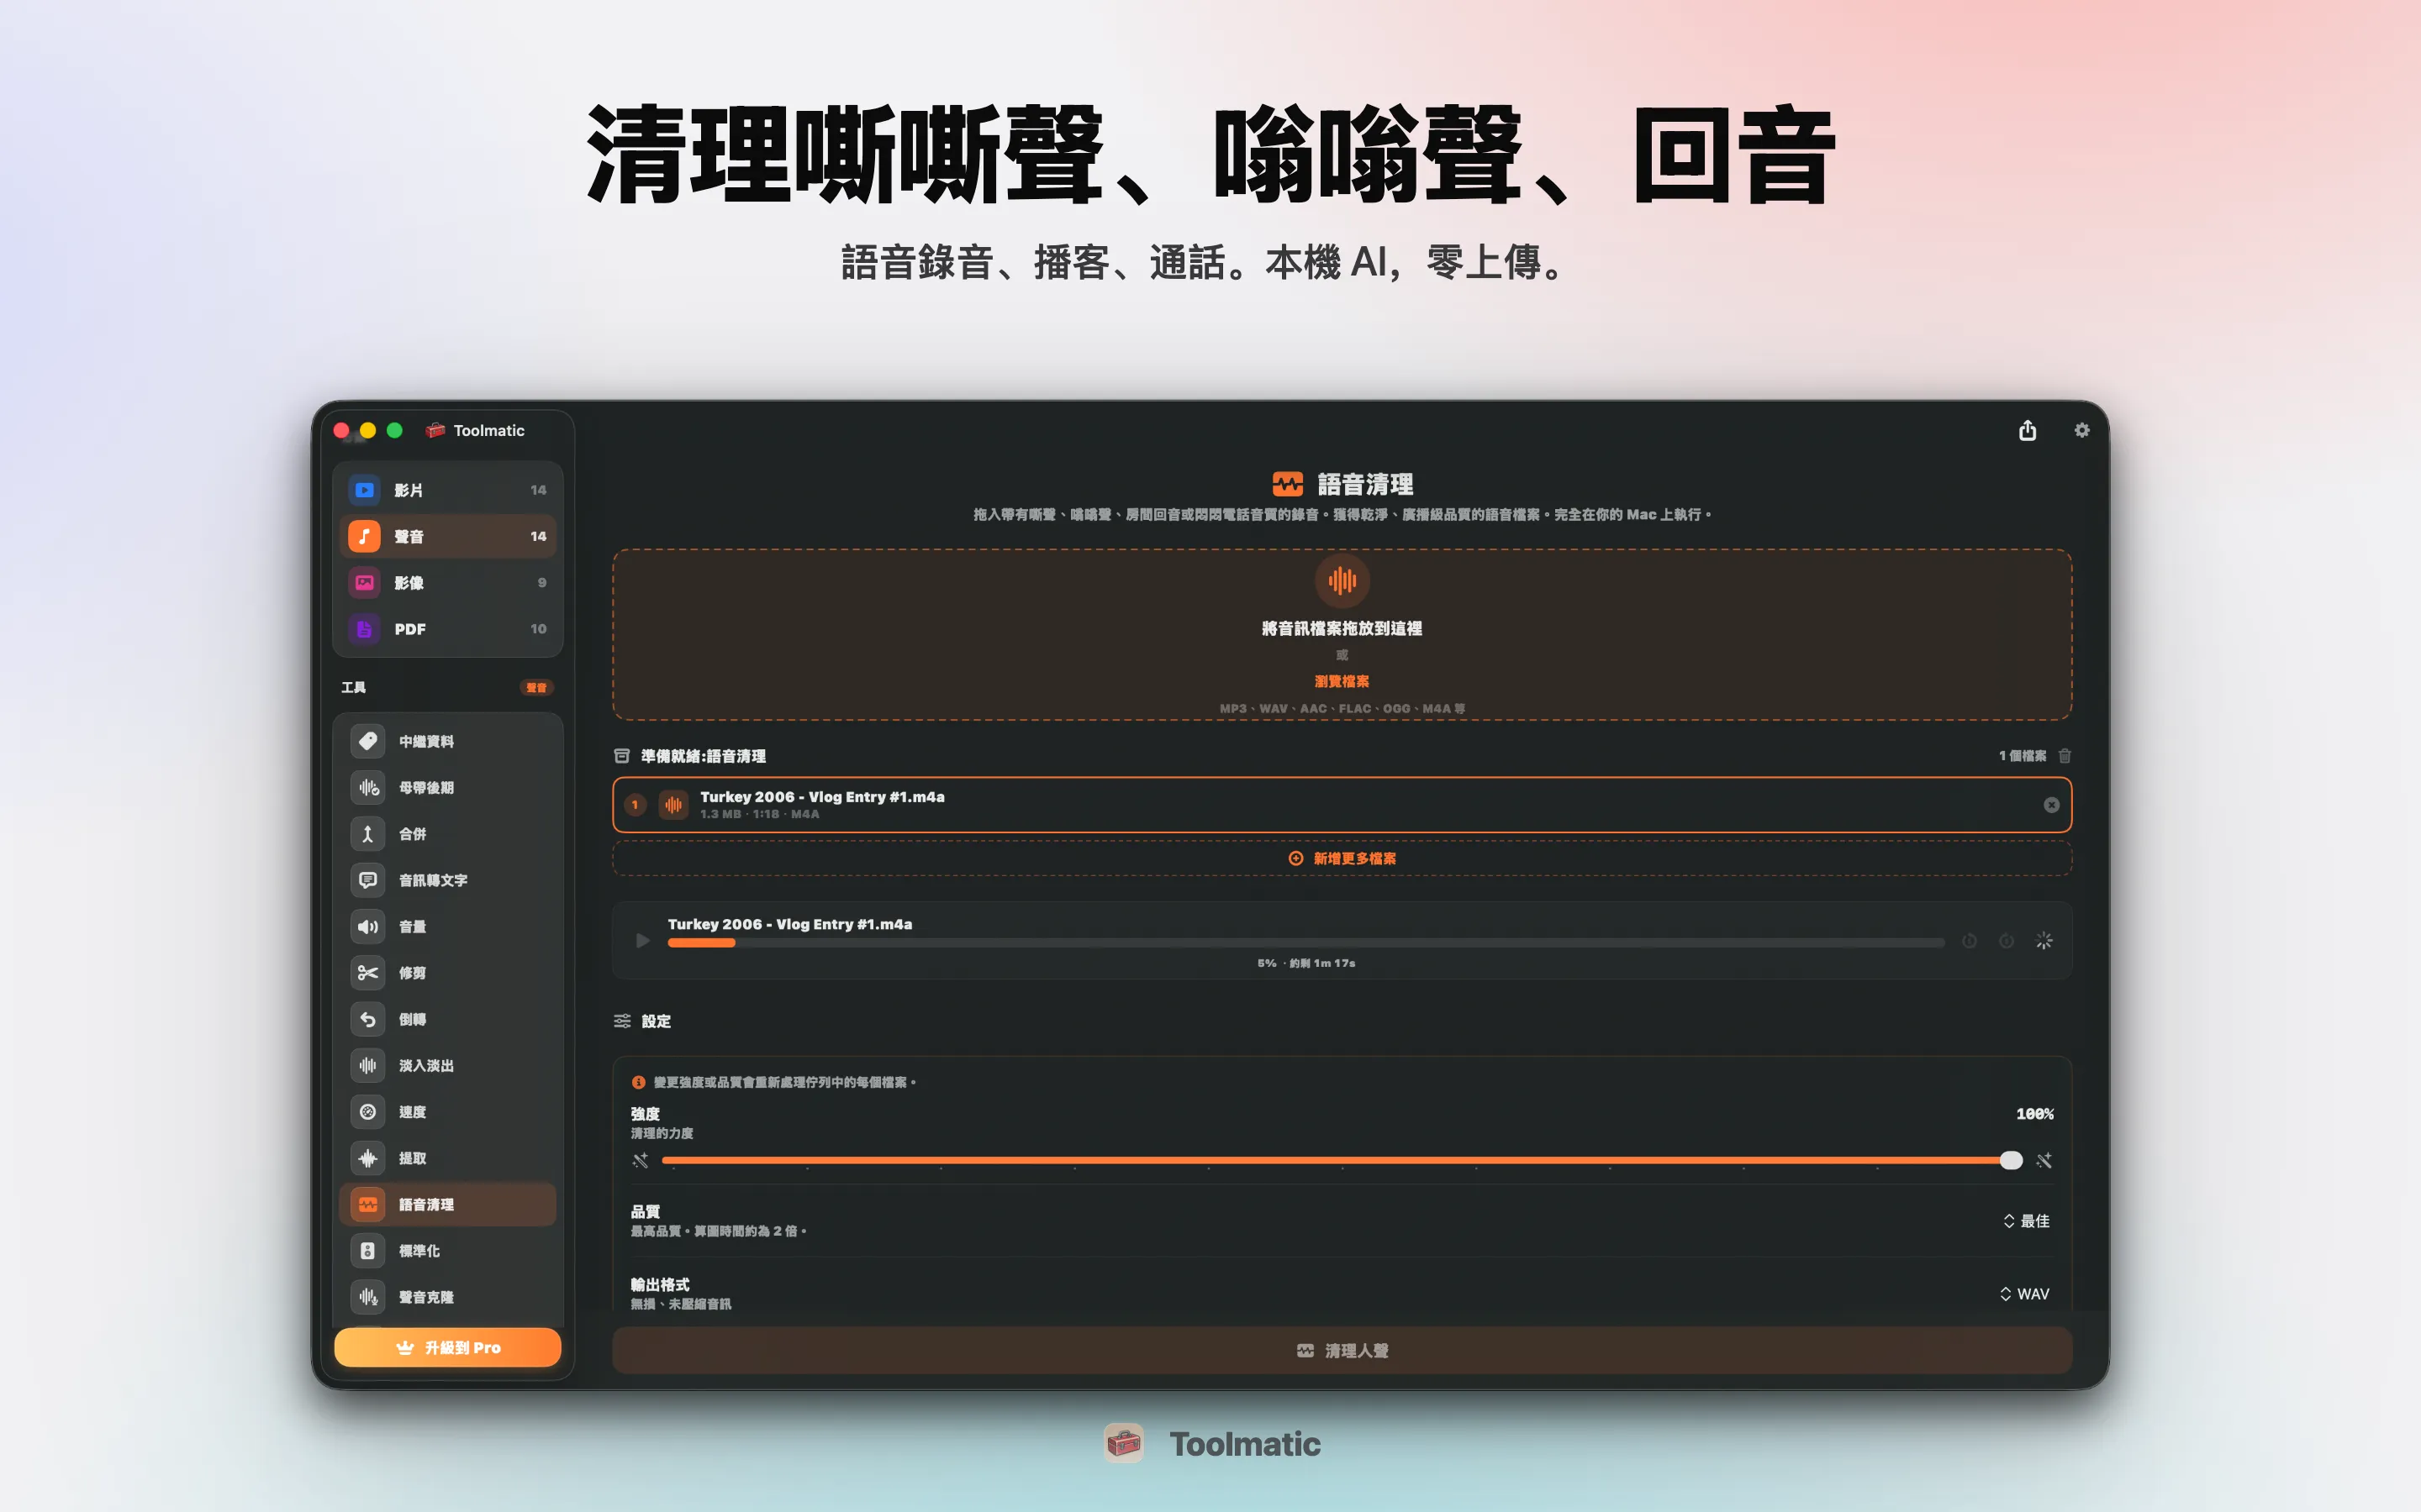Click the 強度 strength slider handle

coord(2011,1160)
